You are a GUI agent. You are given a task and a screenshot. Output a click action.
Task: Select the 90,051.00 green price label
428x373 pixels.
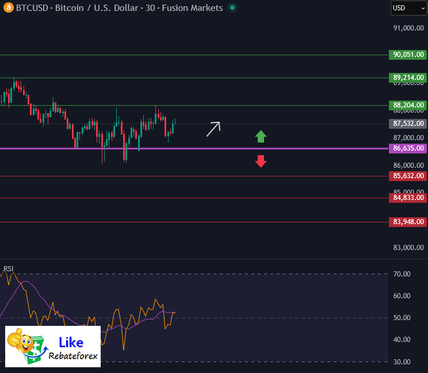pos(408,55)
